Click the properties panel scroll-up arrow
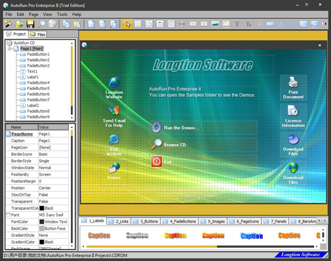 72,127
